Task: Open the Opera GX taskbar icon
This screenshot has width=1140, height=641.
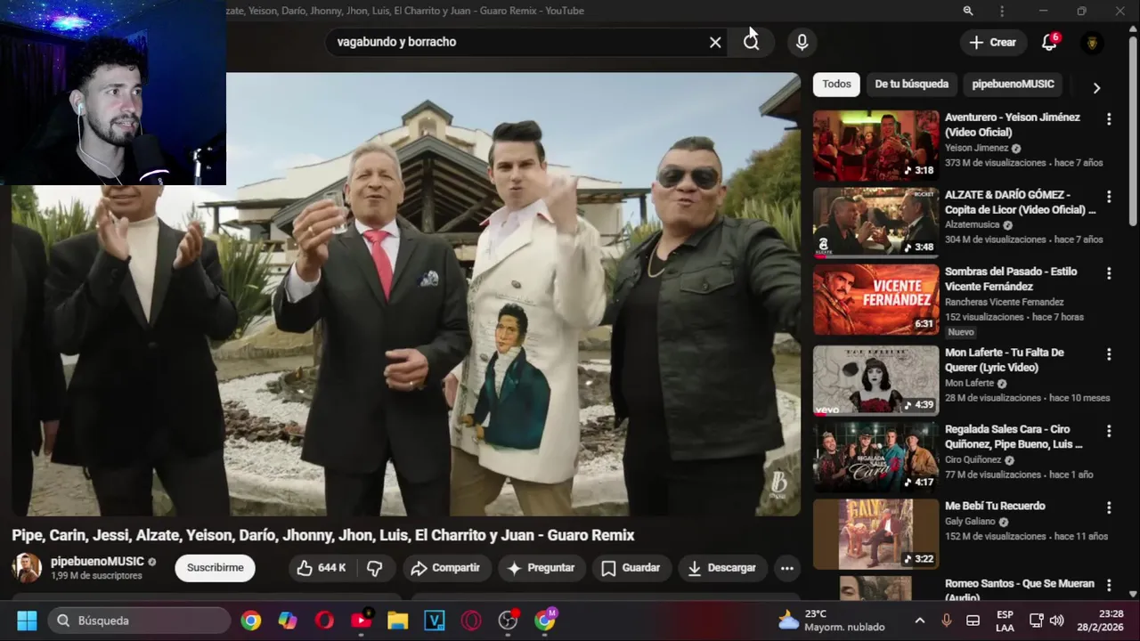Action: (471, 621)
